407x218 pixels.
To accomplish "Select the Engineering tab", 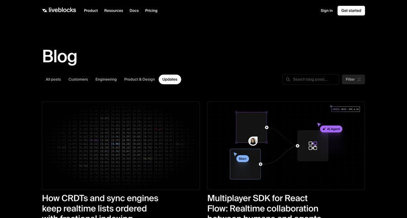I will (x=106, y=79).
